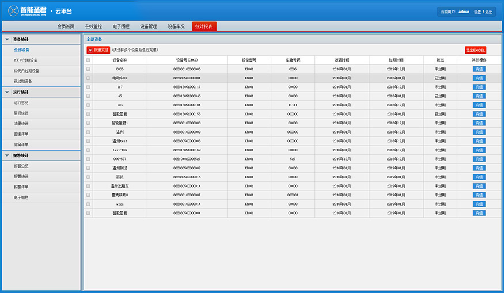Recharge device 104 using its 充值 button
The image size is (504, 293).
tap(479, 105)
